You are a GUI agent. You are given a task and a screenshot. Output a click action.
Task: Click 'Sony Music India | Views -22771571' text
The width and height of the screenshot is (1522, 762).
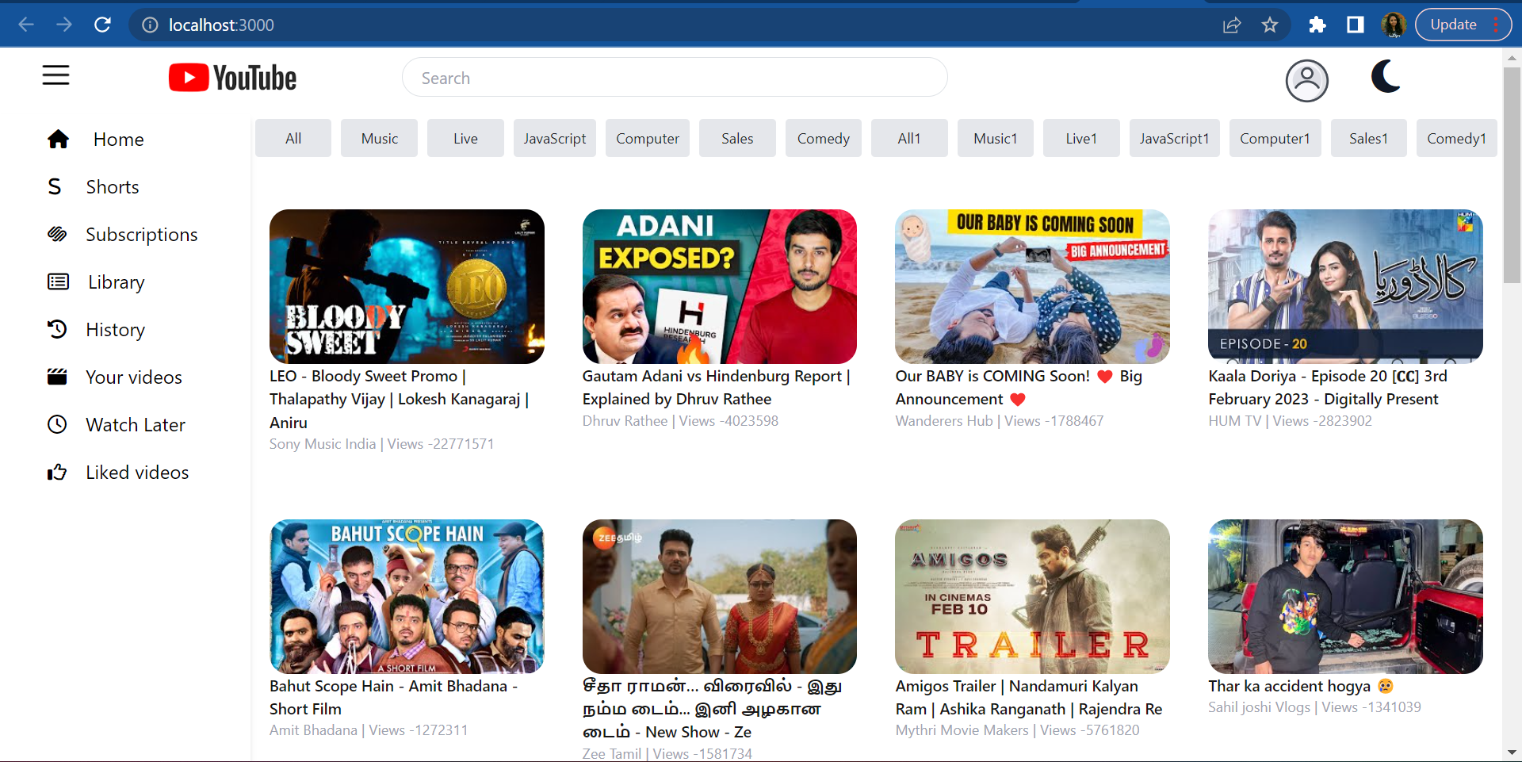[x=381, y=444]
